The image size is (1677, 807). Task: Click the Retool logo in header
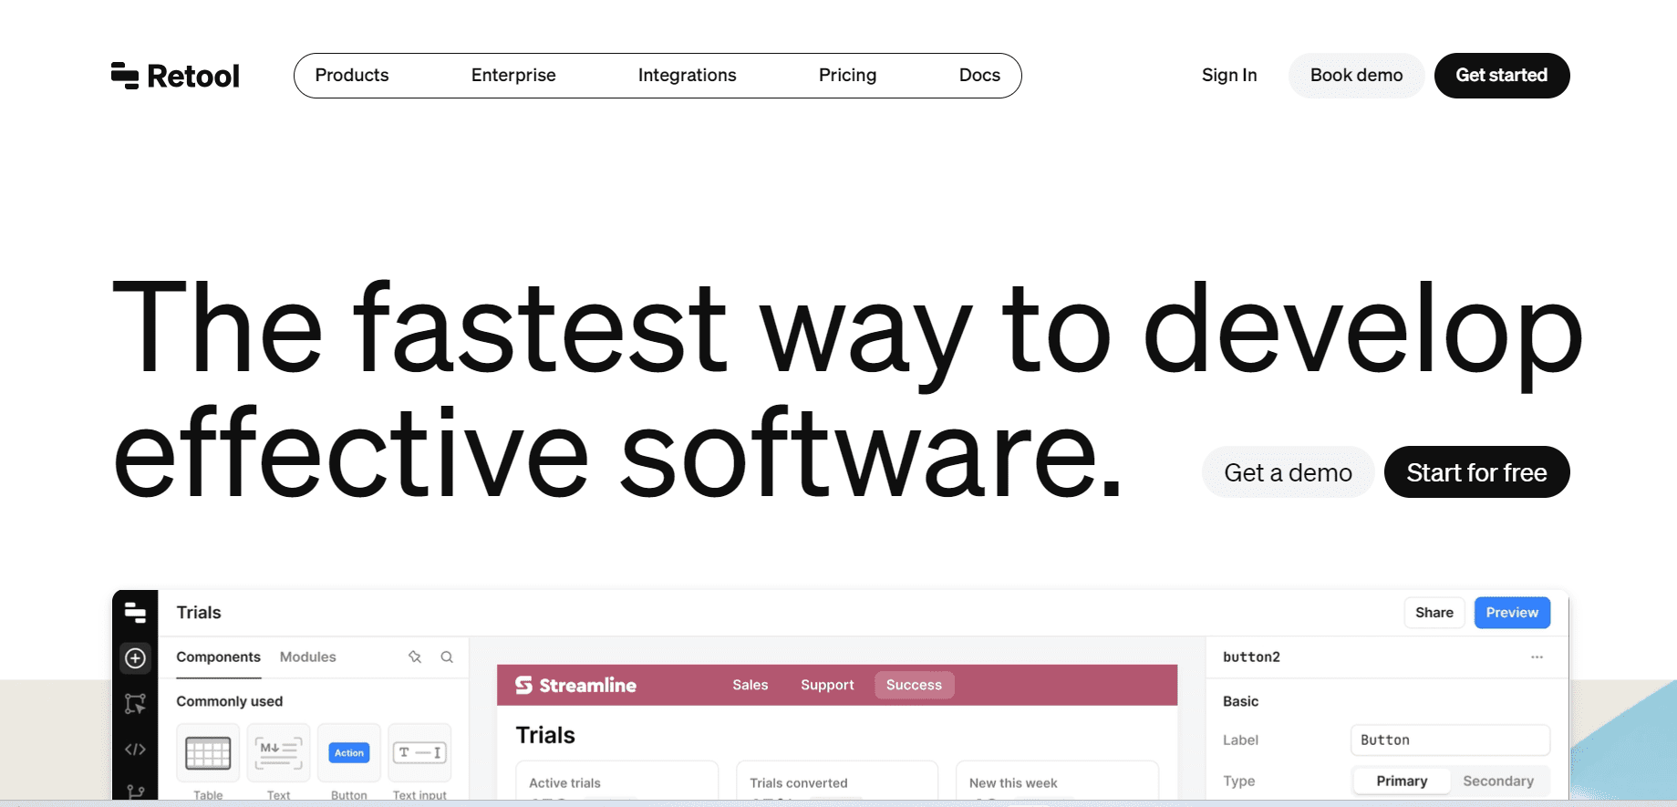[175, 76]
